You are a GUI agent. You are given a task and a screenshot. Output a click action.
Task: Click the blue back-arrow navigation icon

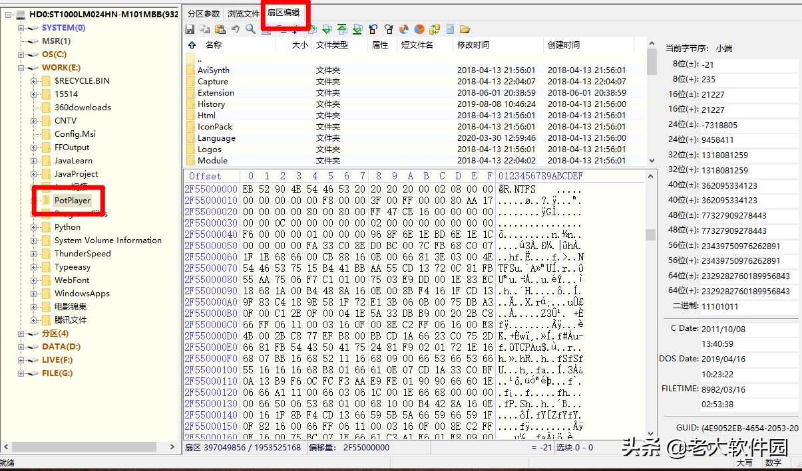pos(373,29)
